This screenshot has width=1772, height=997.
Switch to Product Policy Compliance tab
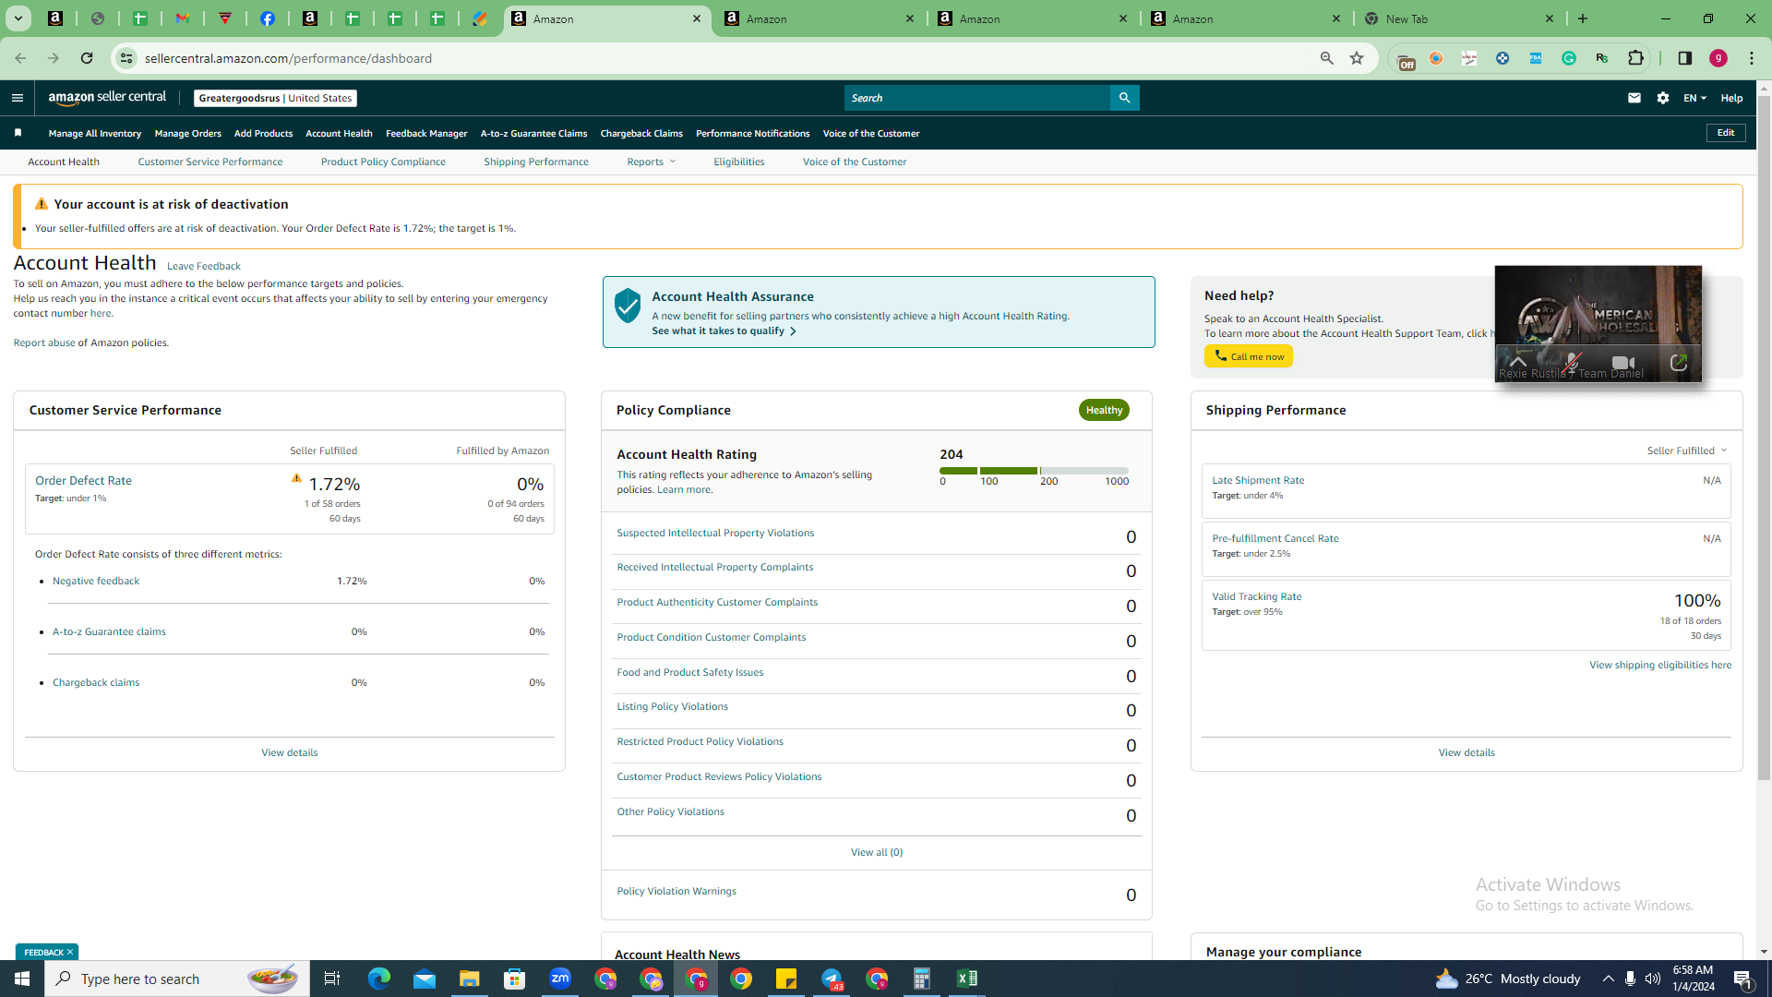383,162
